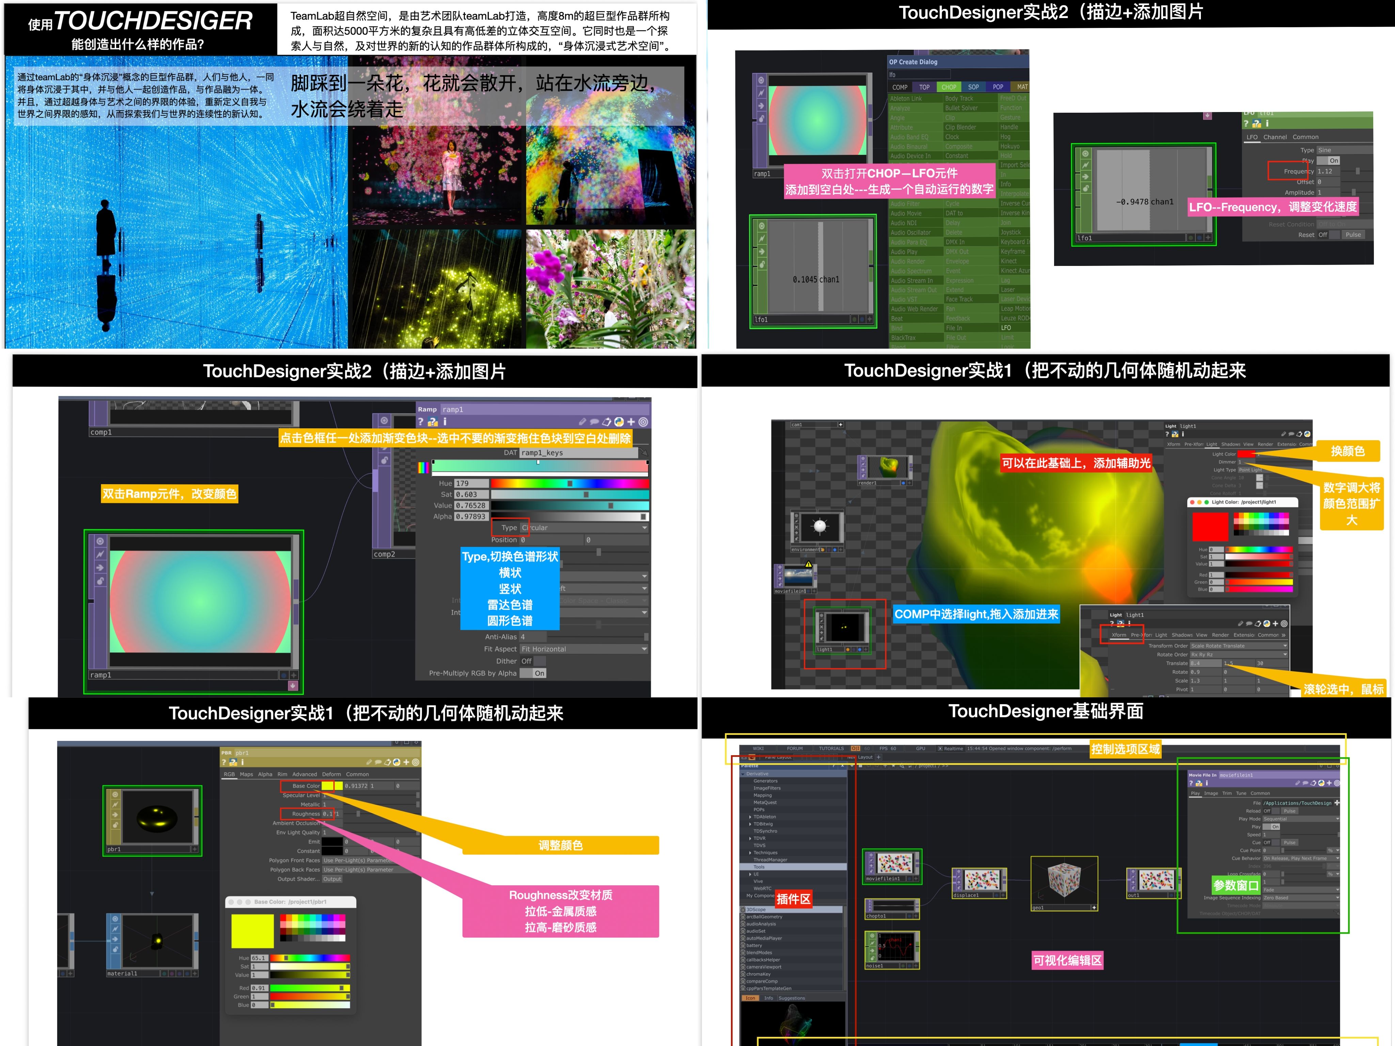Open the Type Circular dropdown in ramp1 panel
Viewport: 1395px width, 1046px height.
click(x=584, y=528)
